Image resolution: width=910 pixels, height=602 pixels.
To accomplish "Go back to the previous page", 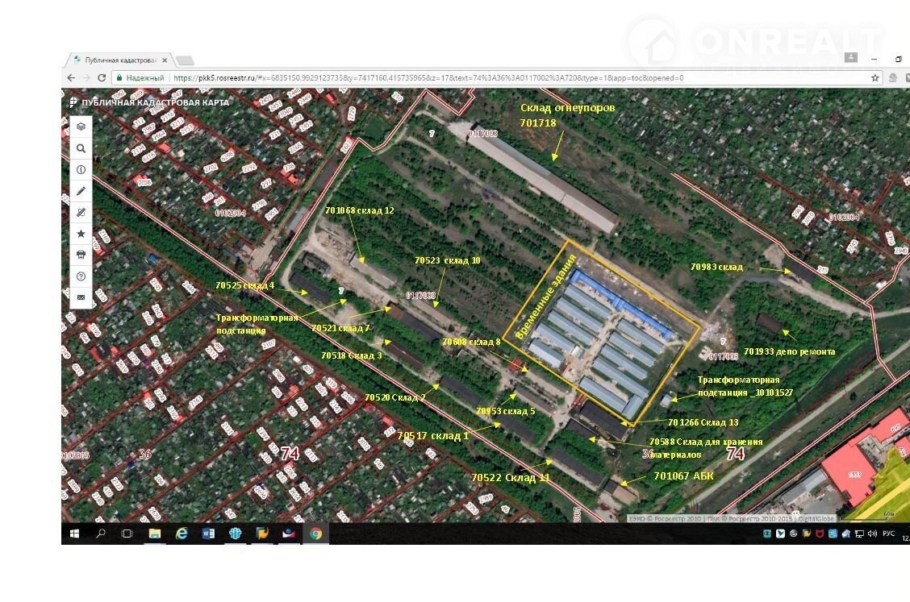I will point(71,78).
